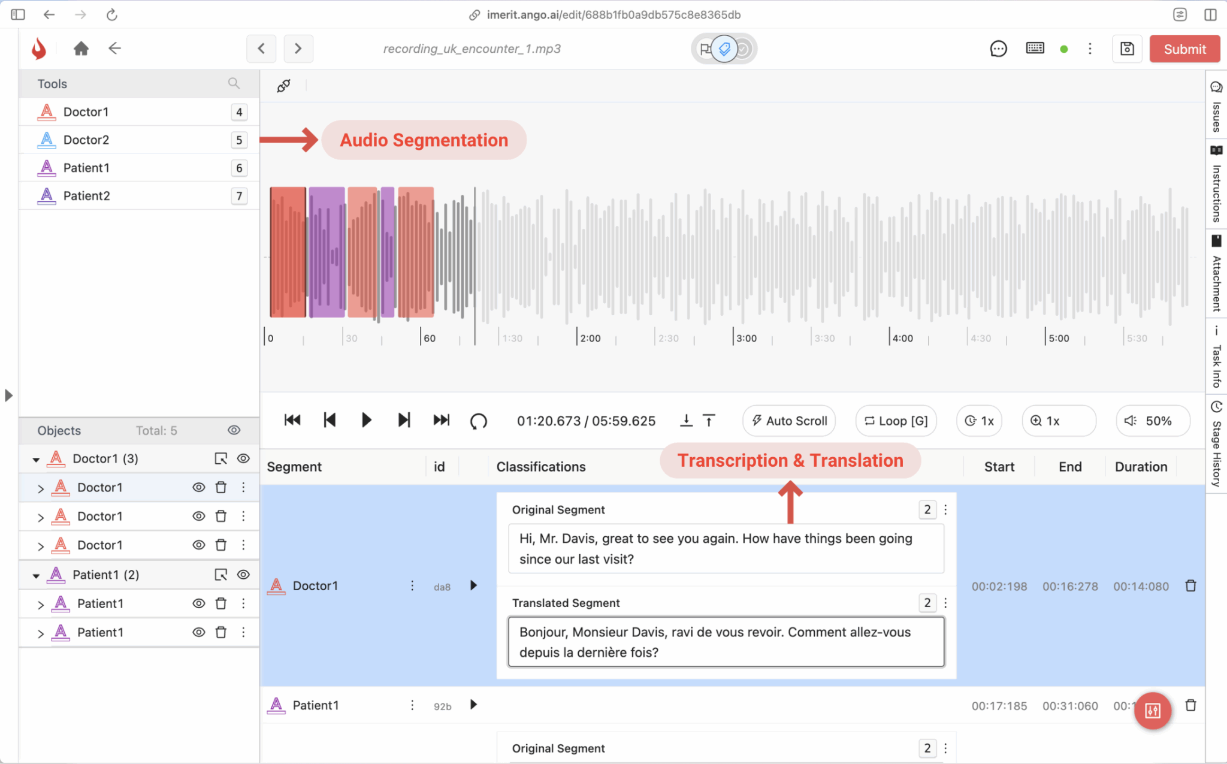This screenshot has height=764, width=1227.
Task: Open the keyboard shortcuts icon
Action: 1036,49
